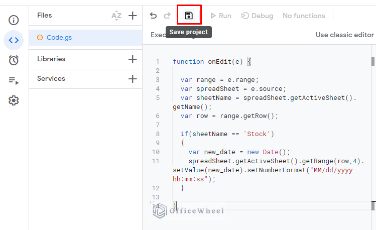Click the Libraries section label
Image resolution: width=376 pixels, height=230 pixels.
pos(51,59)
